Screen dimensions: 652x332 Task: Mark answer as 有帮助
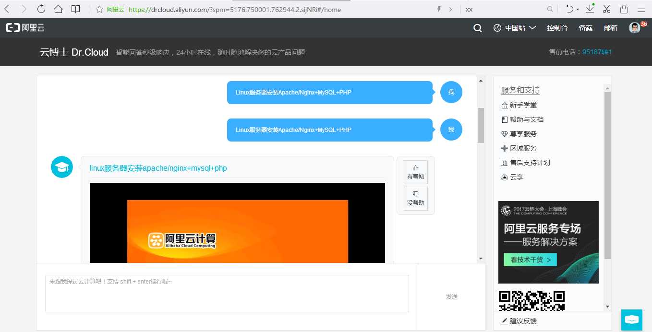tap(416, 173)
